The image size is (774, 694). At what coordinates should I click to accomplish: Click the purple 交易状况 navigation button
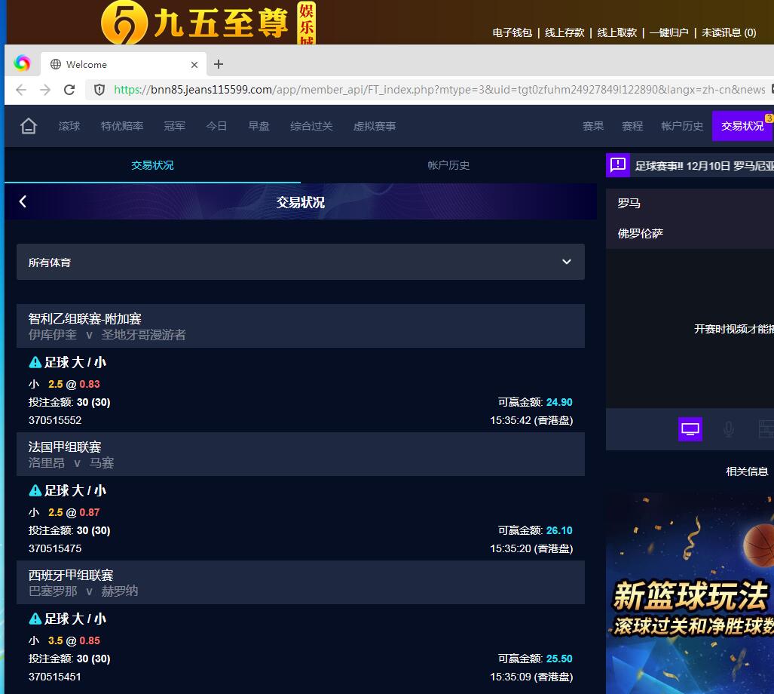pos(742,126)
